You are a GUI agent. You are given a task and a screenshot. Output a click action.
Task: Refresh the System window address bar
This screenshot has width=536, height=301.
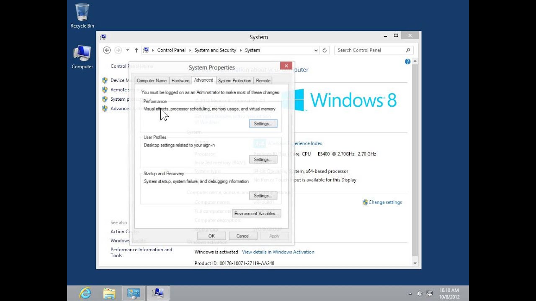click(324, 50)
